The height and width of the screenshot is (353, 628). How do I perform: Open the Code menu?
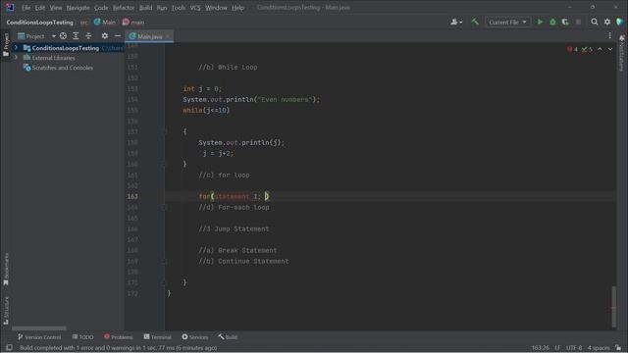(101, 8)
